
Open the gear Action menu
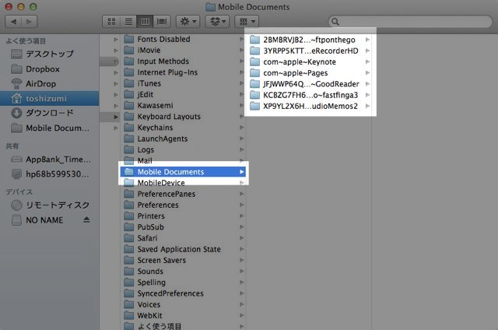(188, 22)
